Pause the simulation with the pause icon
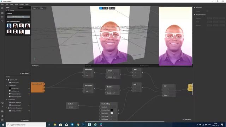 (x=2, y=17)
